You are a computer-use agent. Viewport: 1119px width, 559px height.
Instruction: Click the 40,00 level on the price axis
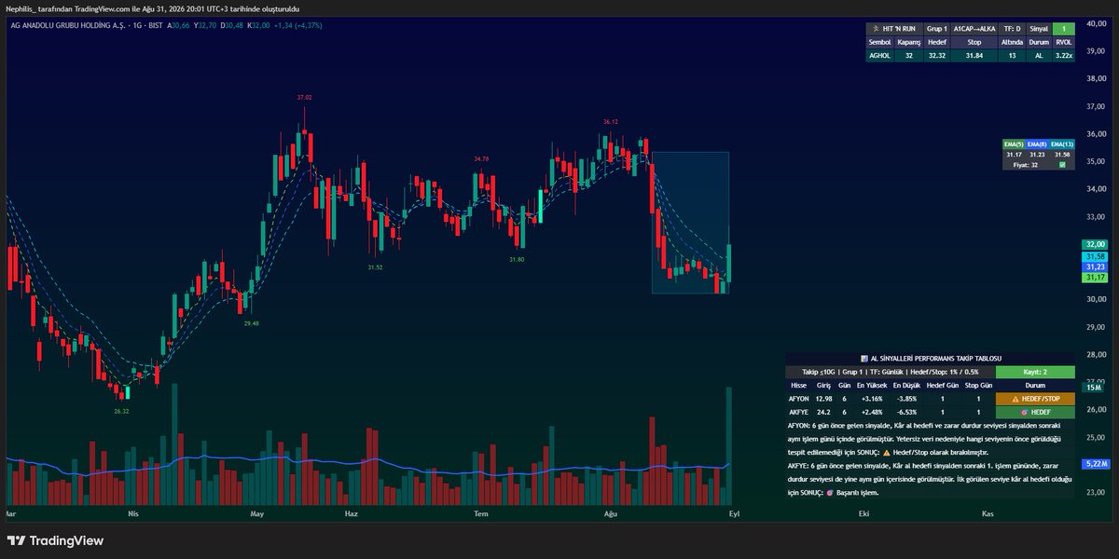[1097, 24]
